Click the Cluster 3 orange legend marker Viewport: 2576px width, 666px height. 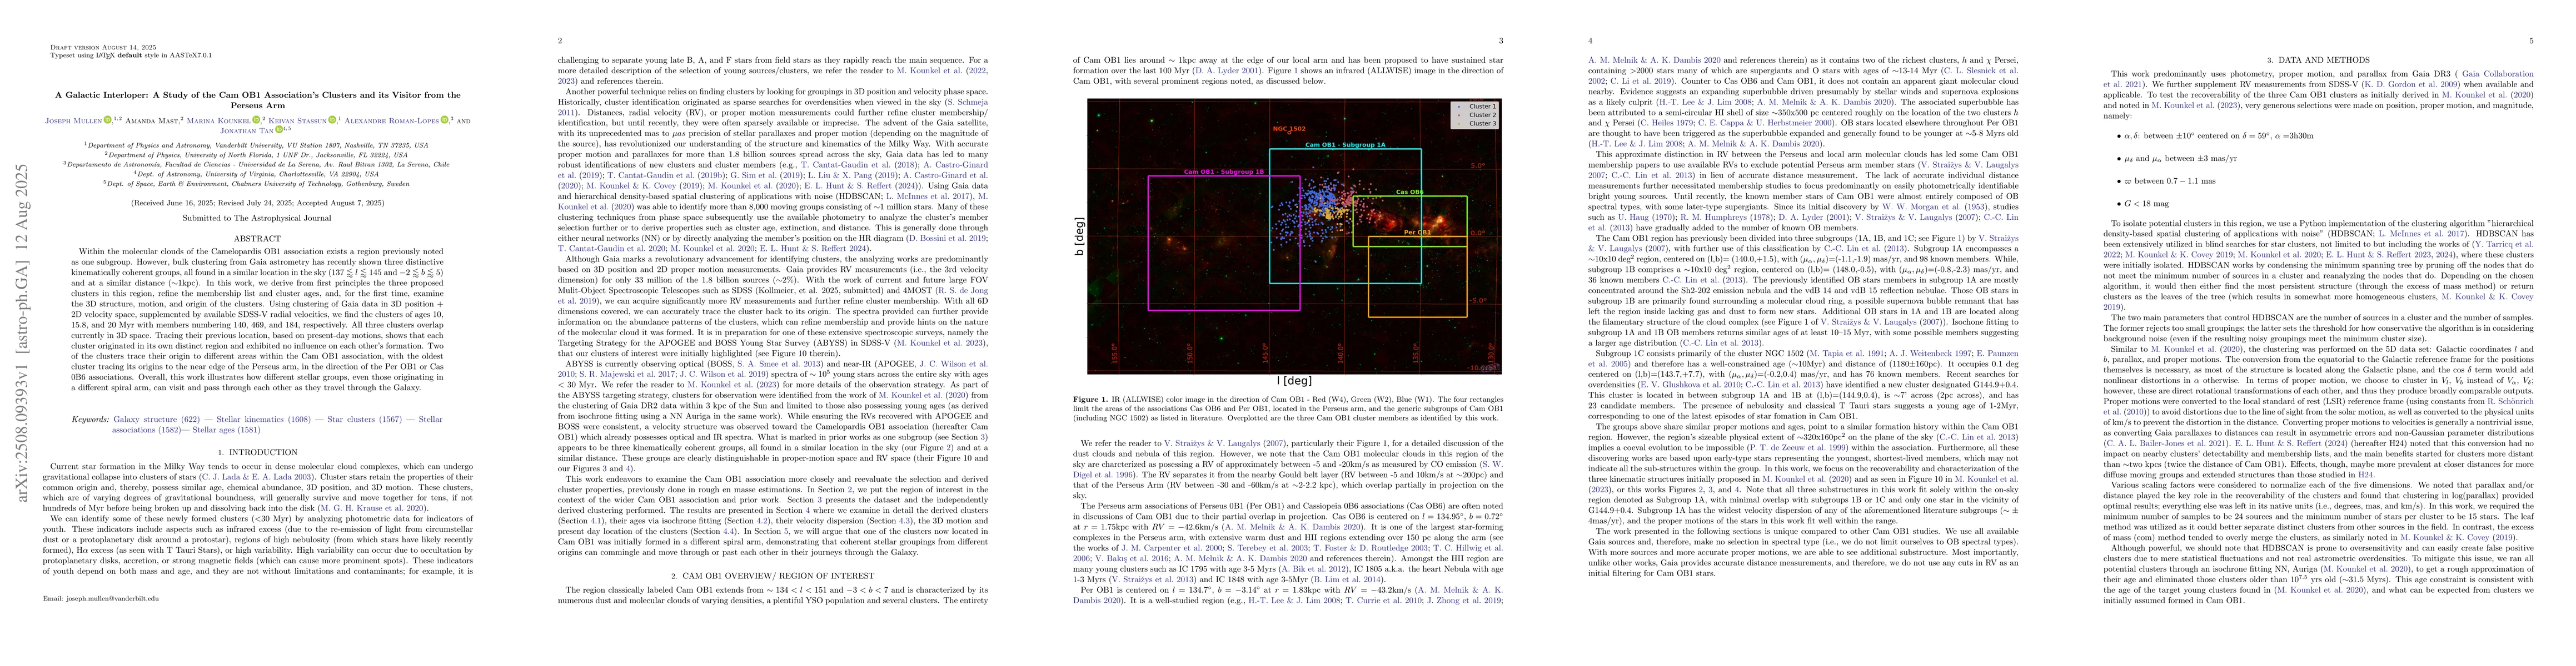coord(1459,124)
